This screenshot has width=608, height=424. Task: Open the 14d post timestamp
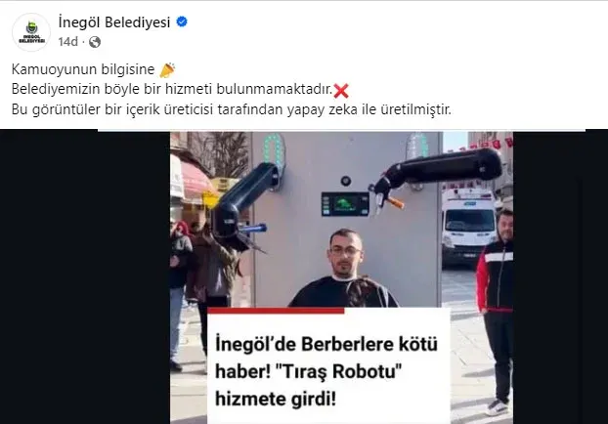[68, 41]
